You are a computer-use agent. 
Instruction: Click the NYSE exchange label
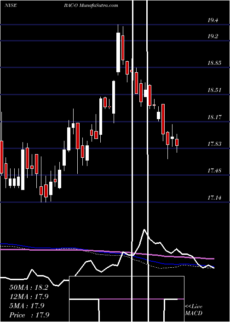point(11,6)
